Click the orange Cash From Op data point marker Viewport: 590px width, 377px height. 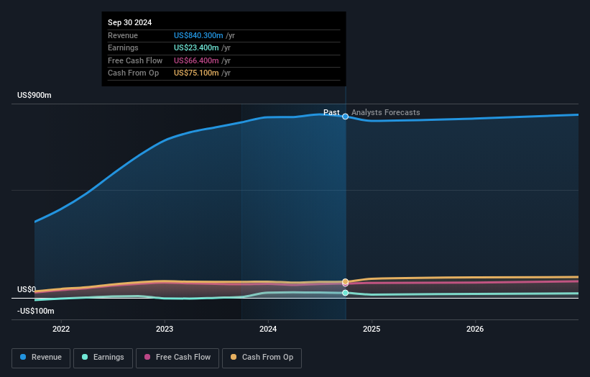click(x=346, y=281)
